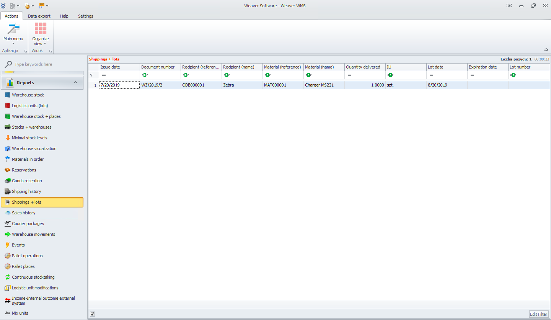The width and height of the screenshot is (551, 320).
Task: Switch to the Data export tab
Action: (39, 16)
